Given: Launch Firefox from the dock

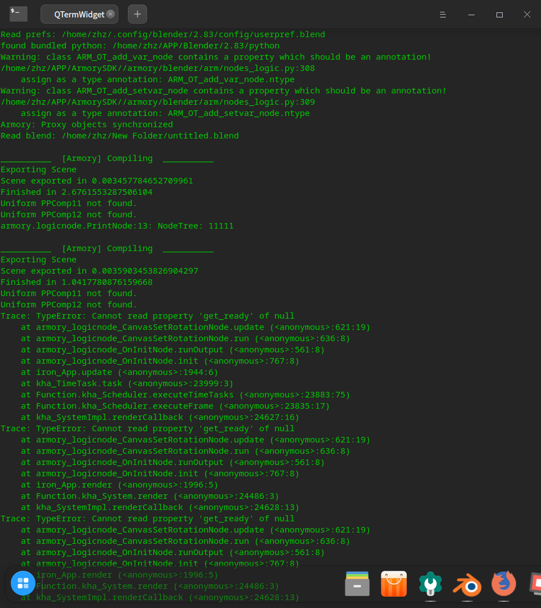Looking at the screenshot, I should coord(504,584).
